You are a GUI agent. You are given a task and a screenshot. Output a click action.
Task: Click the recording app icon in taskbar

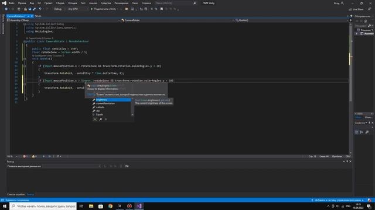click(x=129, y=206)
